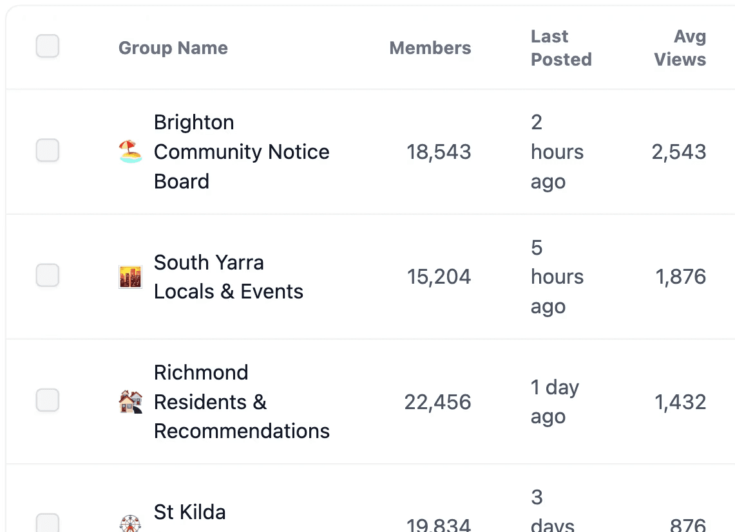The image size is (735, 532).
Task: Sort table by Avg Views header
Action: coord(680,48)
